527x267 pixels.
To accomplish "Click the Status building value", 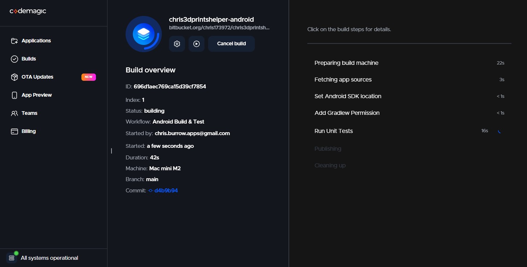I will 154,111.
